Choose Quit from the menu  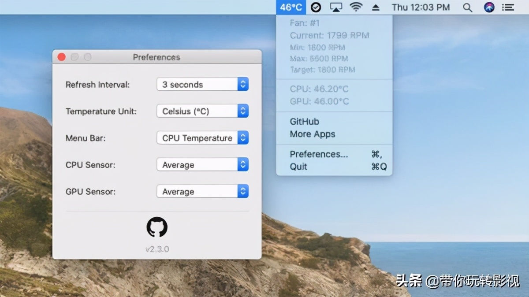point(298,167)
